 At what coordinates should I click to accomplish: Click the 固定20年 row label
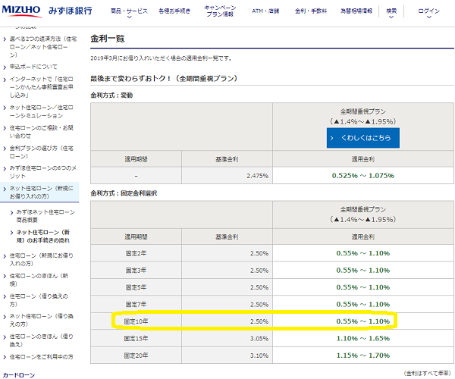point(136,356)
